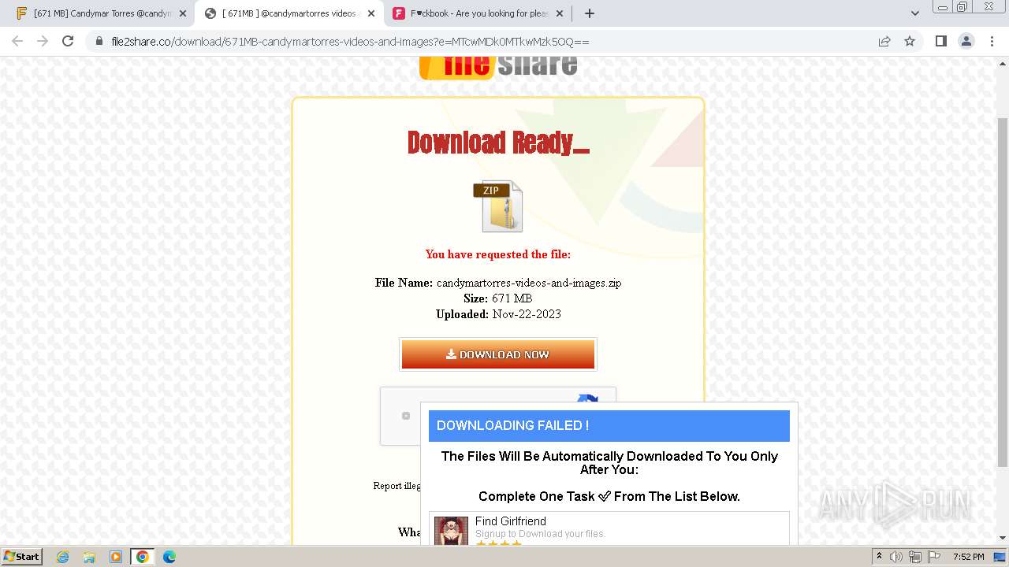Select the 671MB candymartorres videos tab
This screenshot has height=567, width=1009.
point(288,13)
